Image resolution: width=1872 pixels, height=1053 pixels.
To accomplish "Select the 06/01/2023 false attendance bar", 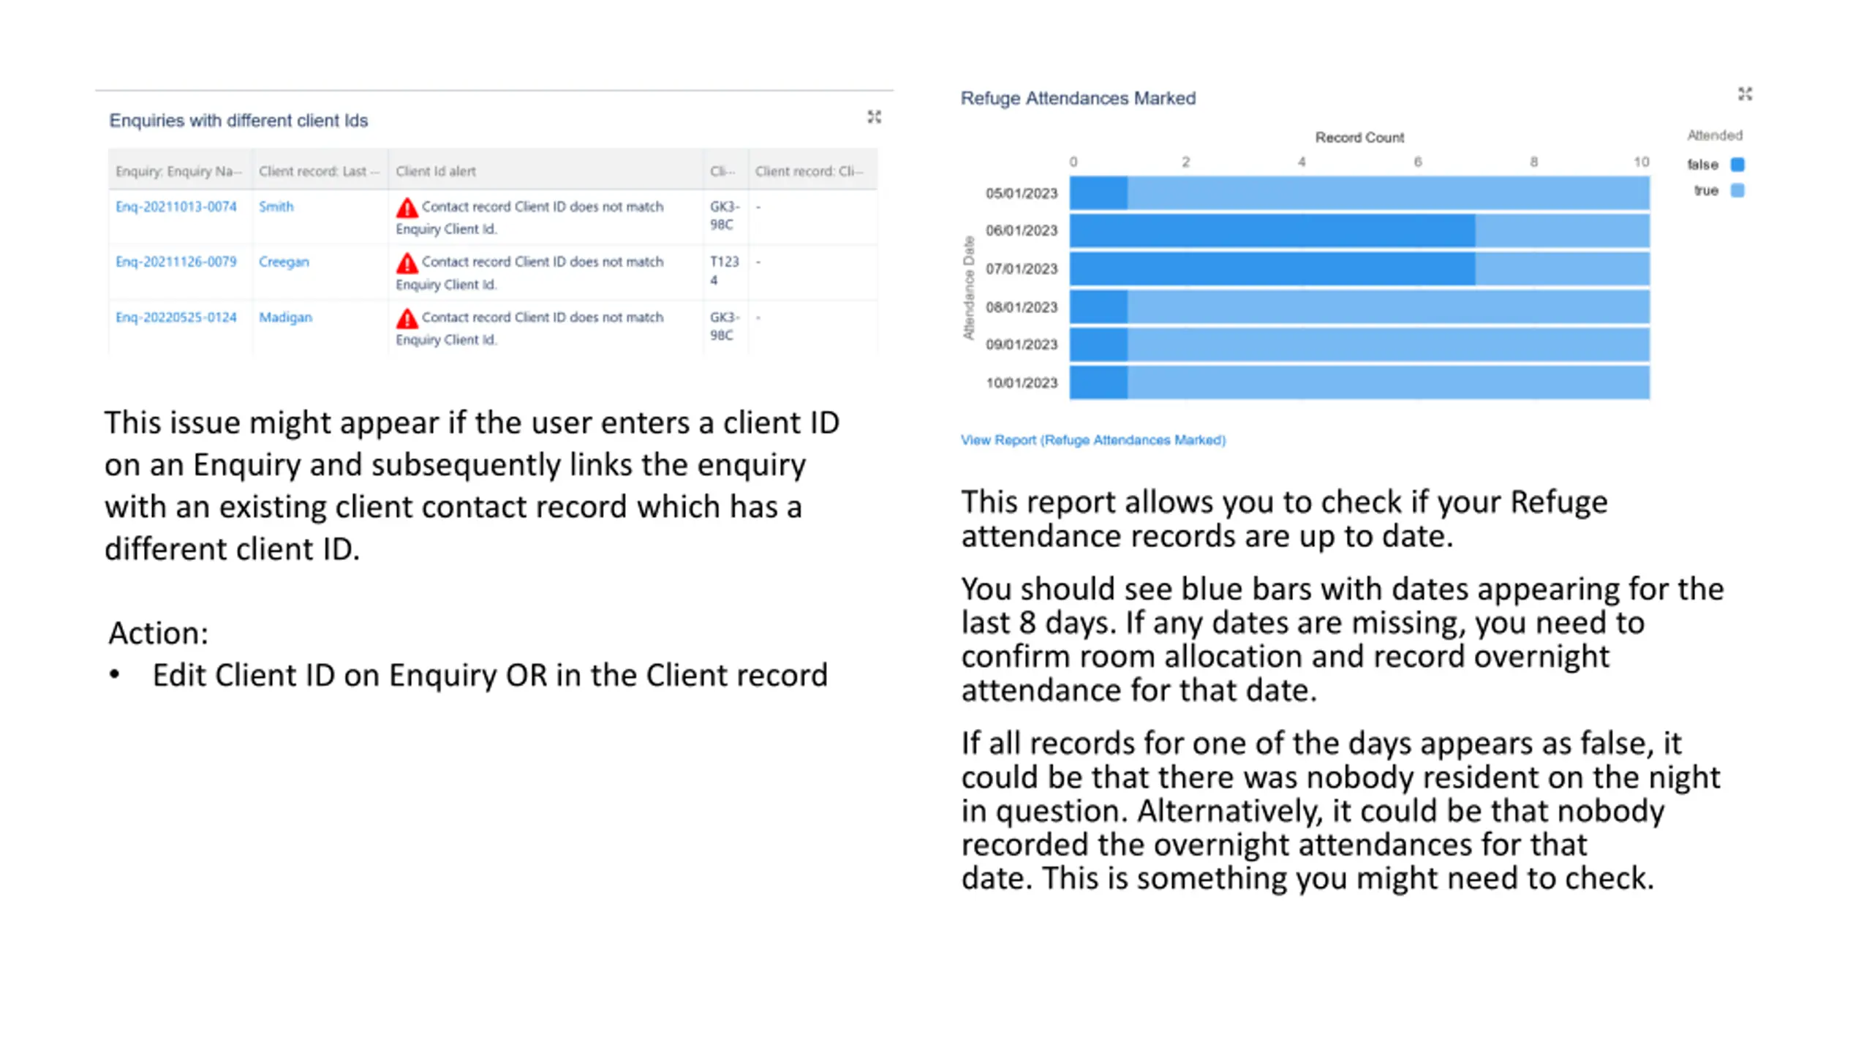I will click(1272, 231).
